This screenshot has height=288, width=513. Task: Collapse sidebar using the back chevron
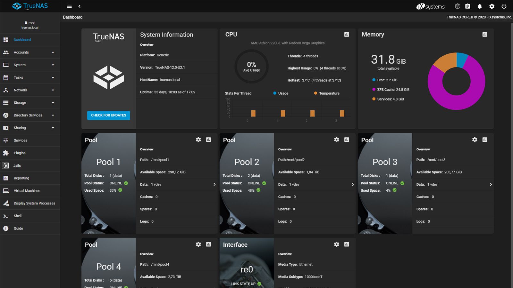click(80, 6)
